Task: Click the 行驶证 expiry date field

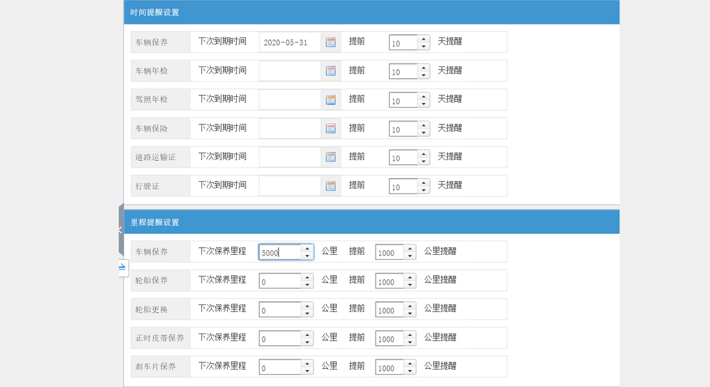Action: [290, 186]
